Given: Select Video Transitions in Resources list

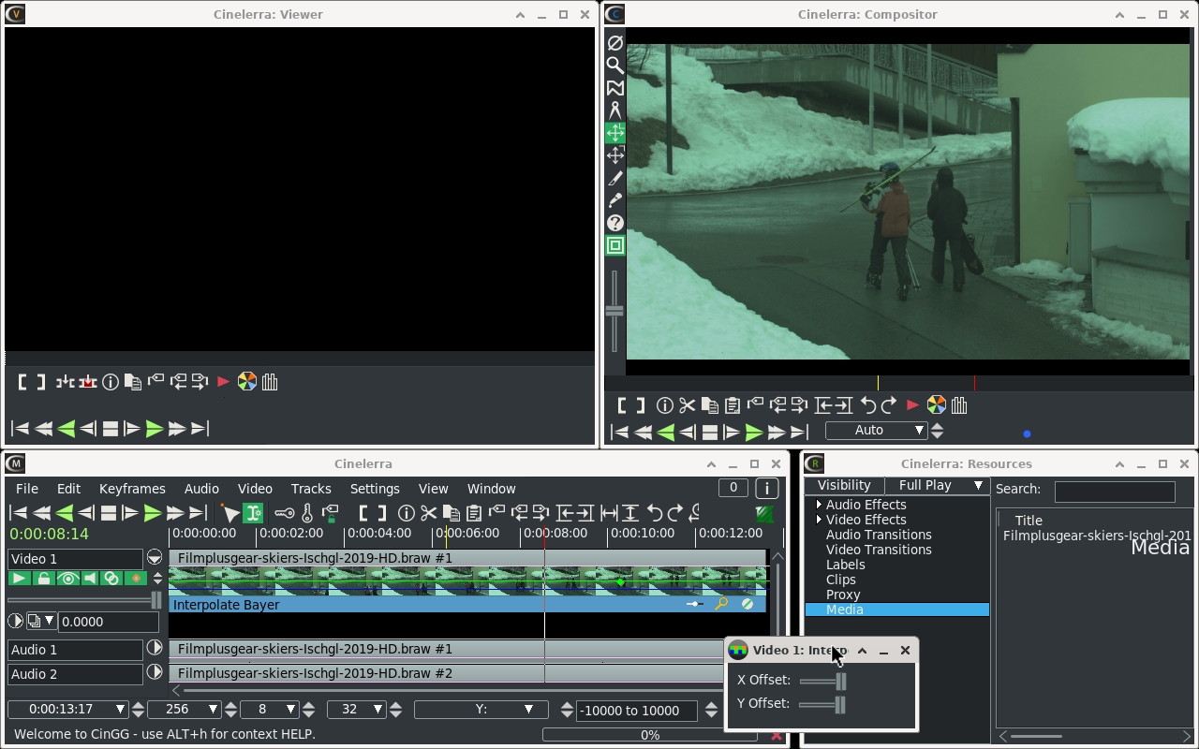Looking at the screenshot, I should tap(879, 550).
